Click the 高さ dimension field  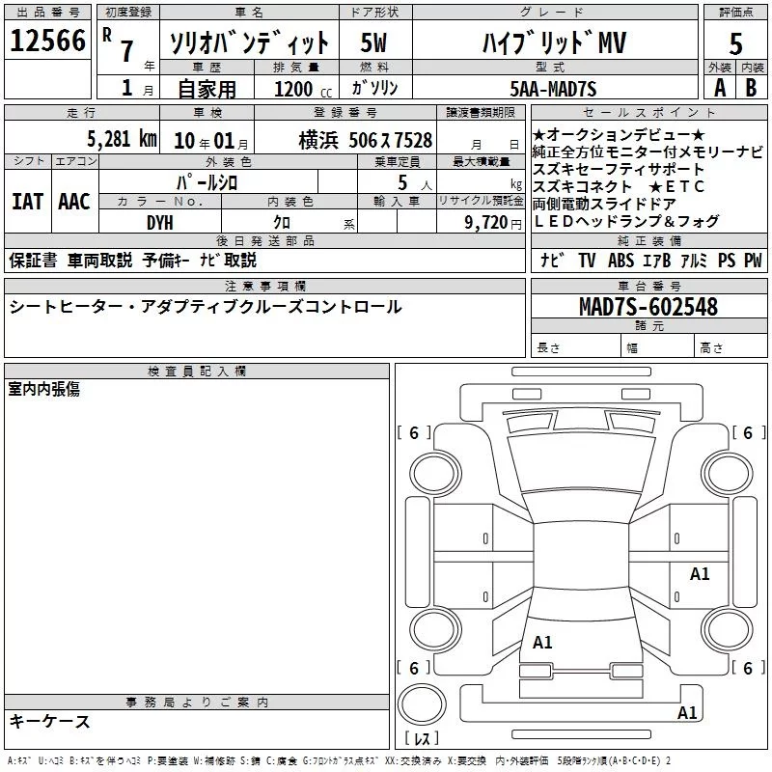[x=731, y=347]
